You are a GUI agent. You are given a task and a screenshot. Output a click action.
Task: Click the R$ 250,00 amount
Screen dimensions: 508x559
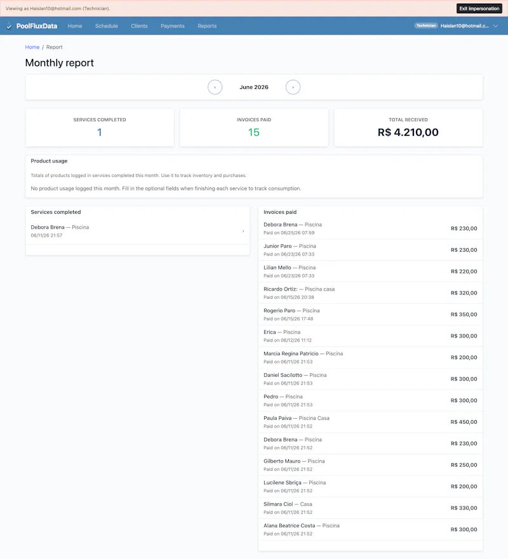(464, 465)
